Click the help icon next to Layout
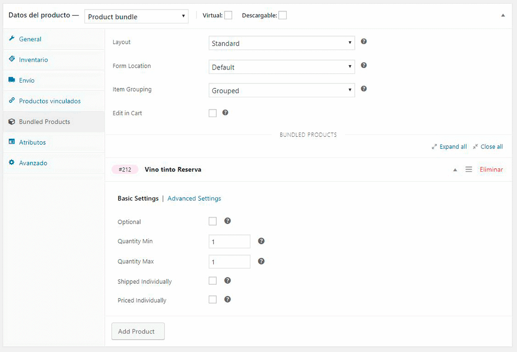Viewport: 517px width, 352px height. pyautogui.click(x=364, y=41)
